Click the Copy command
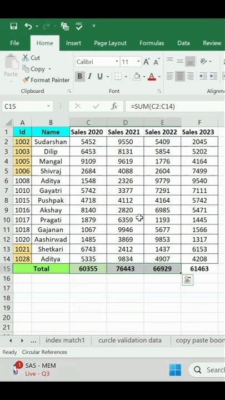The image size is (225, 400). tap(34, 69)
